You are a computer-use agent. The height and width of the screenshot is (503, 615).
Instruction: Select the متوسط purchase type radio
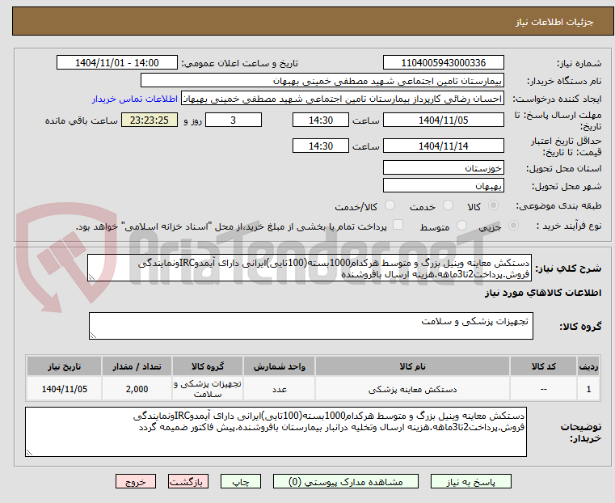point(462,225)
